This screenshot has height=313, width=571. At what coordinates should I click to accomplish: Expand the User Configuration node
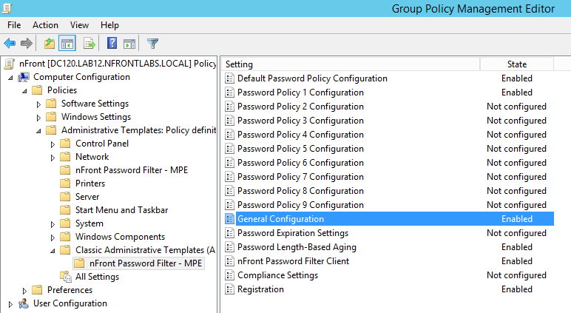pyautogui.click(x=10, y=304)
